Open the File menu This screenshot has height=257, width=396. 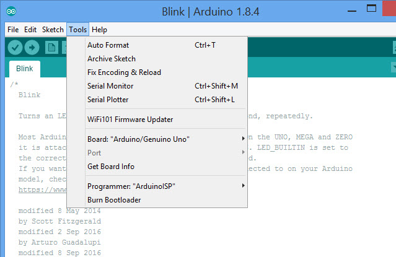(13, 30)
